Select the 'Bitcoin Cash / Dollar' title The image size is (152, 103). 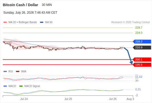tap(20, 5)
